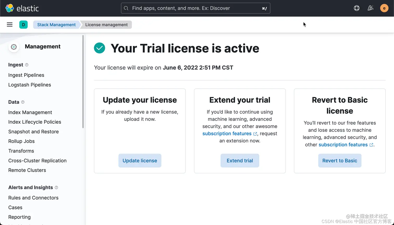The image size is (394, 225).
Task: Click the Update license button
Action: tap(140, 161)
